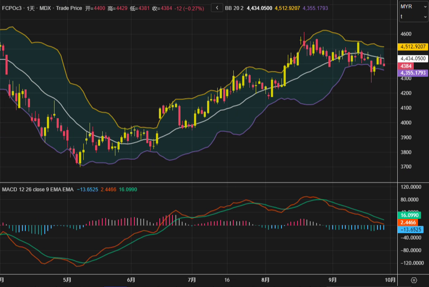Click the purple 4,355.1793 price axis tag

[x=413, y=73]
